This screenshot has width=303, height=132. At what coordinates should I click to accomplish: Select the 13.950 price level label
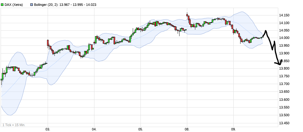[284, 46]
